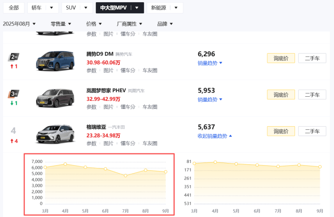334x217 pixels.
Task: Open the SUV dropdown arrow
Action: click(x=86, y=8)
